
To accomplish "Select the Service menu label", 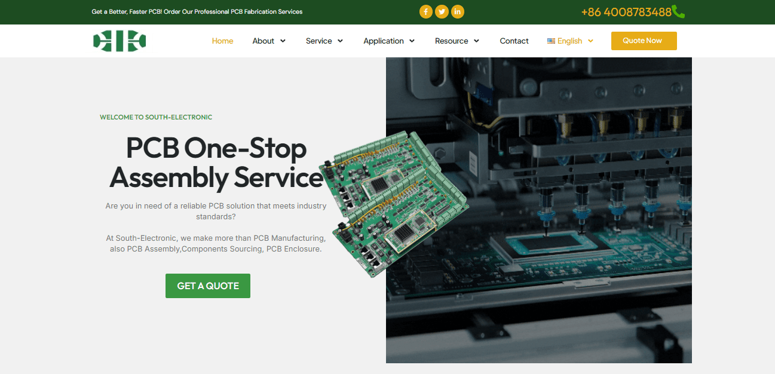I will point(318,41).
